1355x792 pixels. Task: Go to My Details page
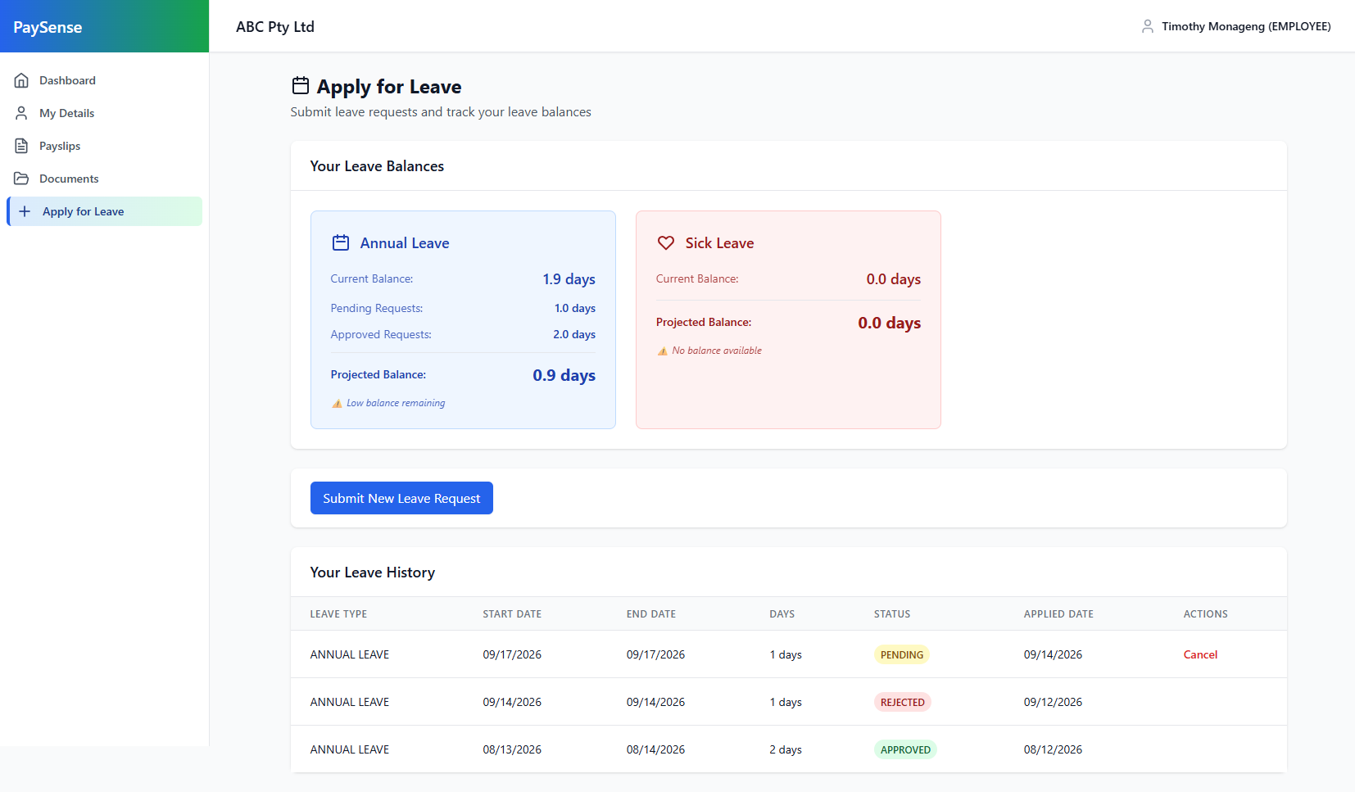pos(105,113)
